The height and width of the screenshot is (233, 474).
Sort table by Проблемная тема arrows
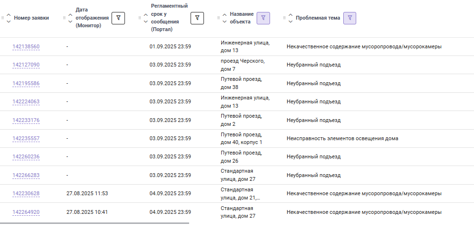291,18
